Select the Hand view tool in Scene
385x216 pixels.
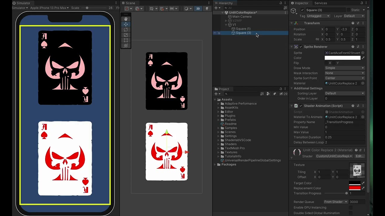tap(126, 19)
